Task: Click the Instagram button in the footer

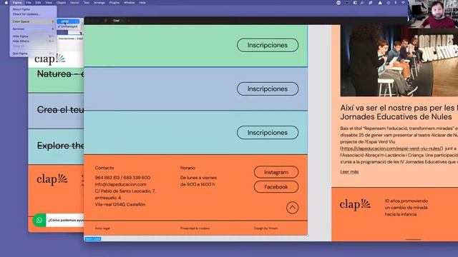Action: click(276, 172)
